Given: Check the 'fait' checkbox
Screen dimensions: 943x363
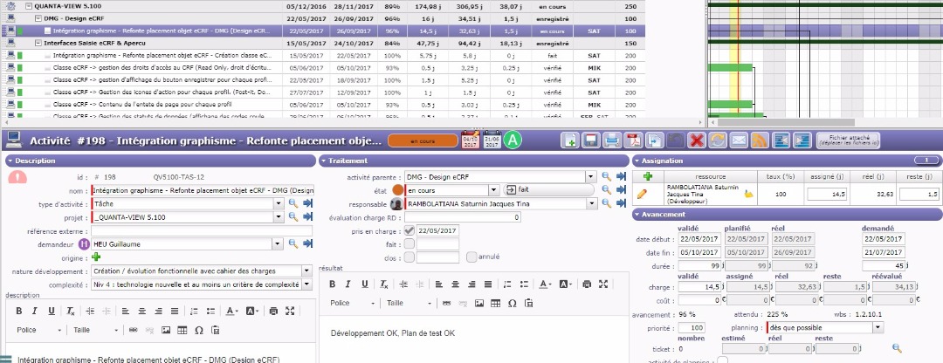Looking at the screenshot, I should [410, 243].
